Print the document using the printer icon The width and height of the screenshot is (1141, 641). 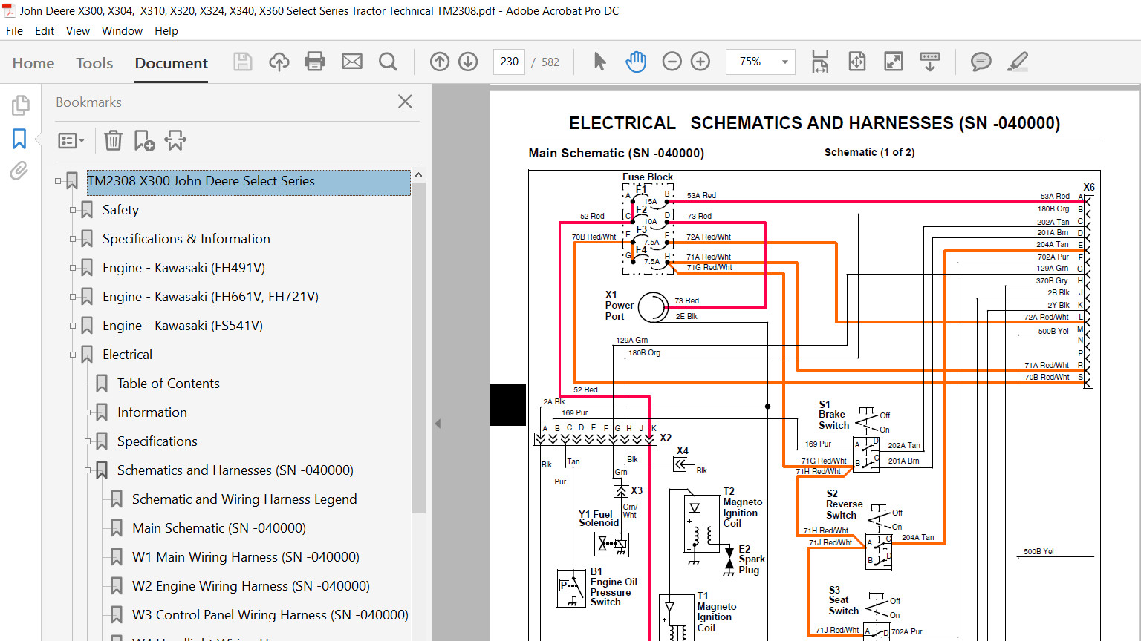click(315, 62)
